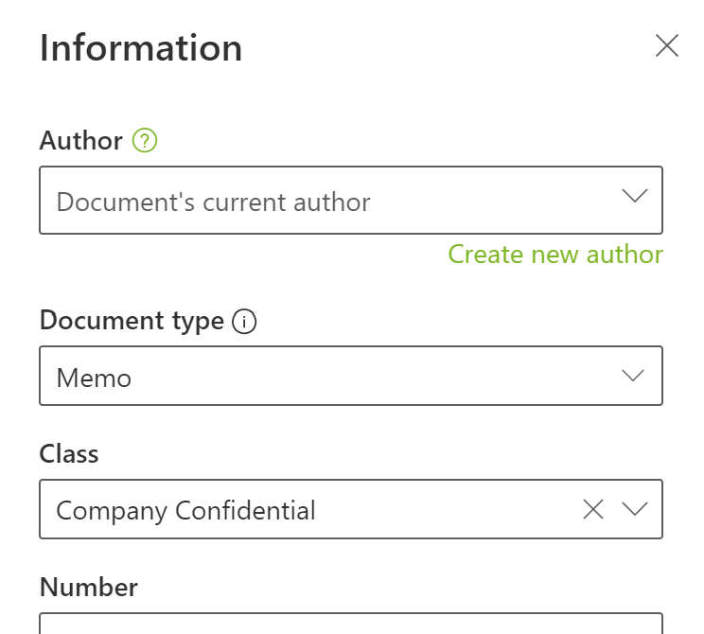Click the Information panel heading
Image resolution: width=704 pixels, height=634 pixels.
[x=141, y=48]
